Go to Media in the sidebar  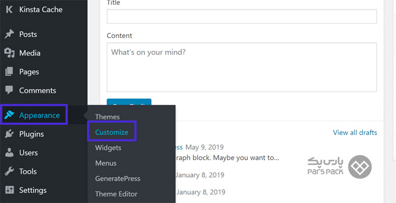(x=30, y=53)
